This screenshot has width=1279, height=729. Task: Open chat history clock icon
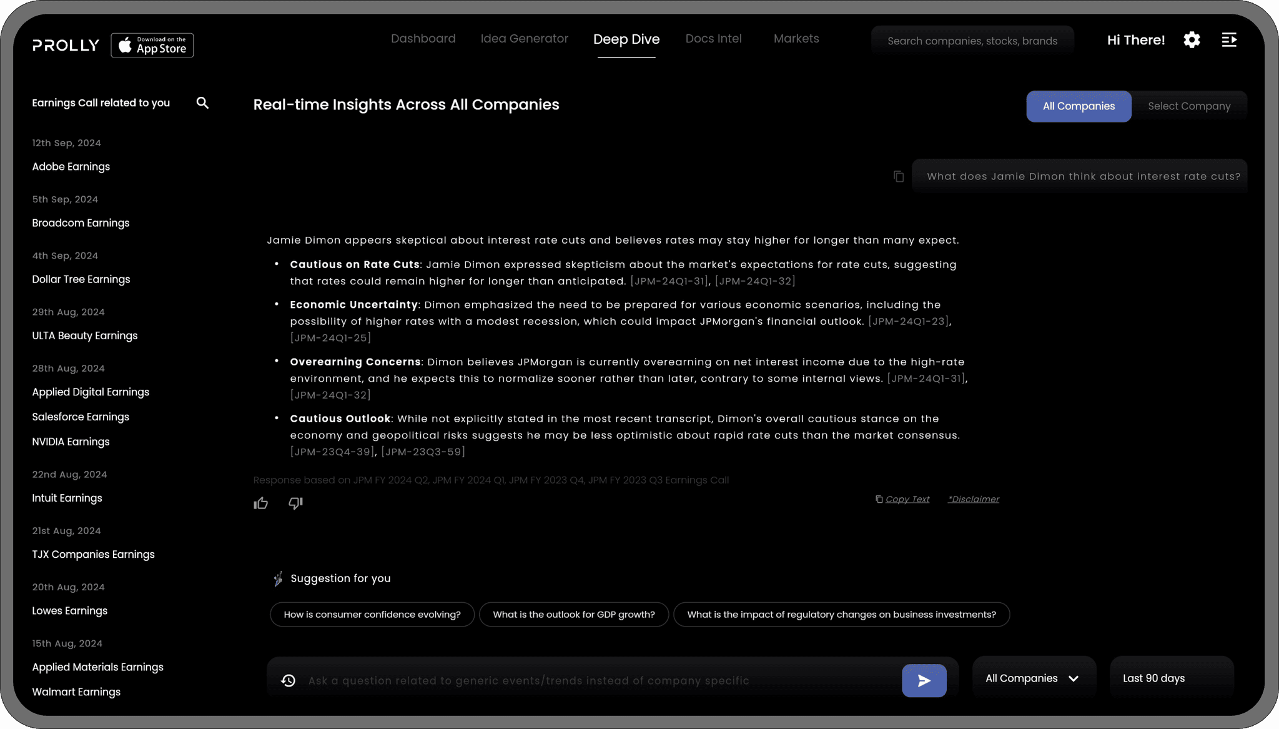288,681
